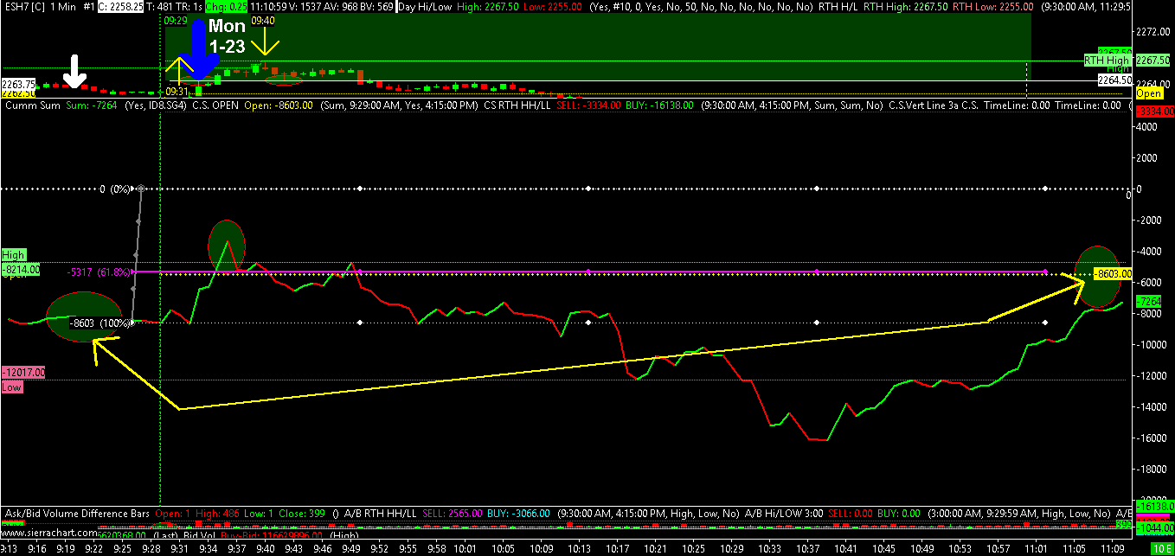This screenshot has height=556, width=1175.
Task: Click the 09:40 time marker label
Action: 263,20
